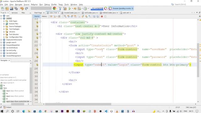
Task: Expand the SessionManagement project
Action: pyautogui.click(x=1, y=56)
